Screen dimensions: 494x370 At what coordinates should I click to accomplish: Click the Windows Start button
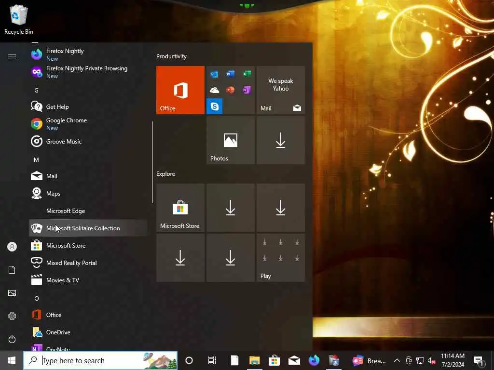pyautogui.click(x=12, y=360)
